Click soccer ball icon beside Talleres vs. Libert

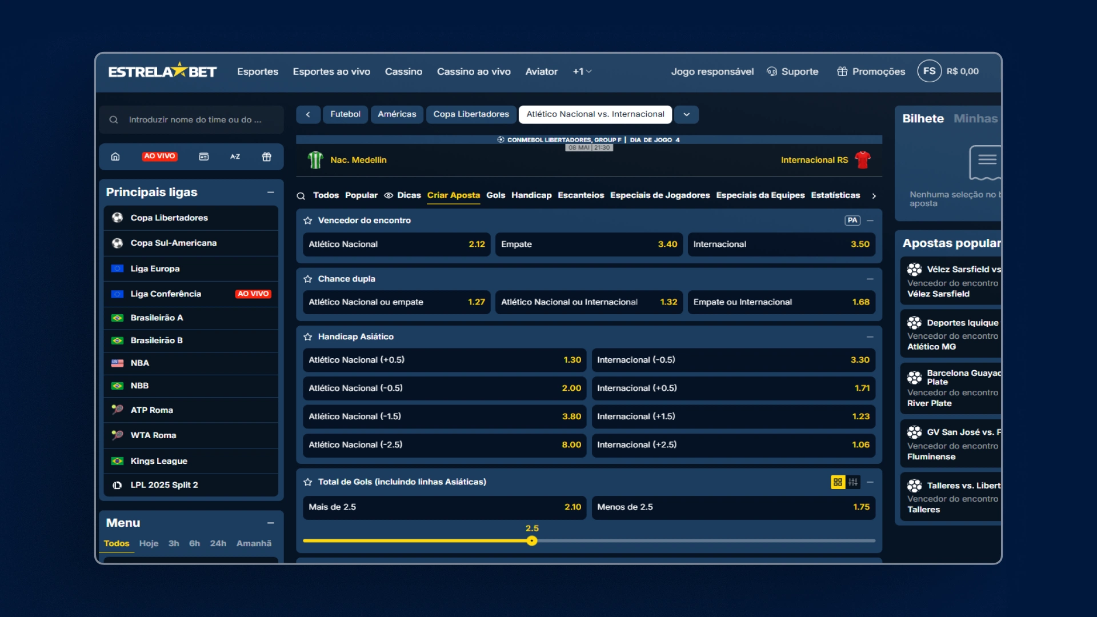[x=914, y=486]
